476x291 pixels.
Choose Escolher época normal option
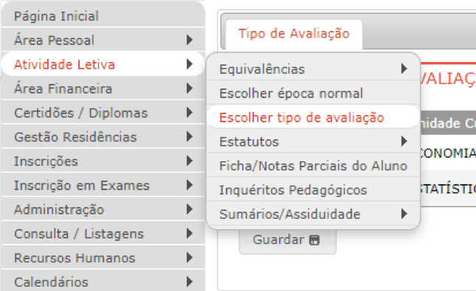[x=313, y=93]
